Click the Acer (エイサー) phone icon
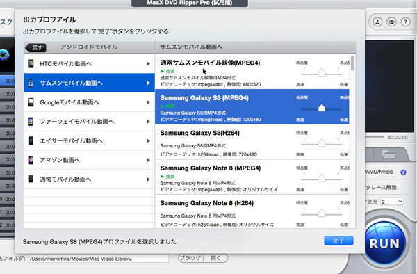Viewport: 417px width, 274px height. [x=31, y=140]
